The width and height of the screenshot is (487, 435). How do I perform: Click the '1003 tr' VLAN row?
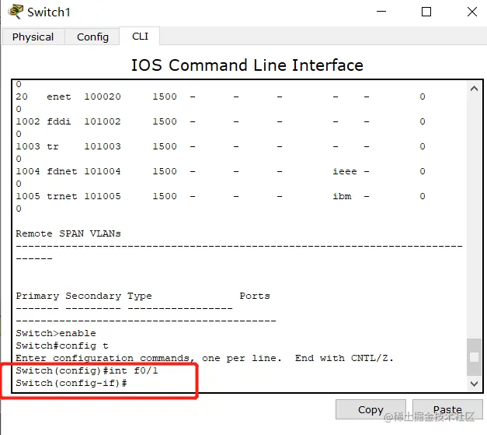[x=221, y=146]
